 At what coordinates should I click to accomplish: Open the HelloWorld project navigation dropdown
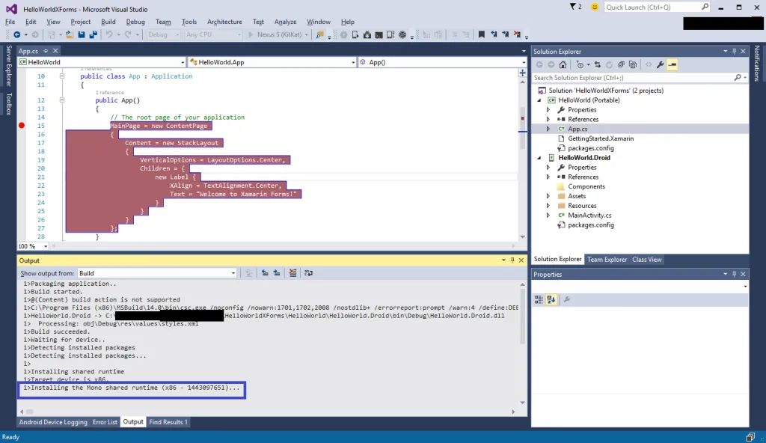click(x=102, y=62)
